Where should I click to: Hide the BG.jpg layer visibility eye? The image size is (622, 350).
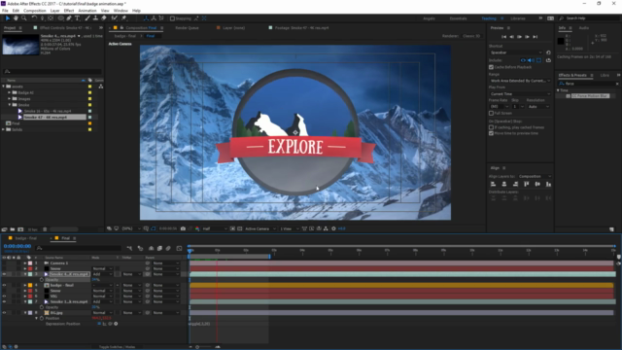coord(4,313)
